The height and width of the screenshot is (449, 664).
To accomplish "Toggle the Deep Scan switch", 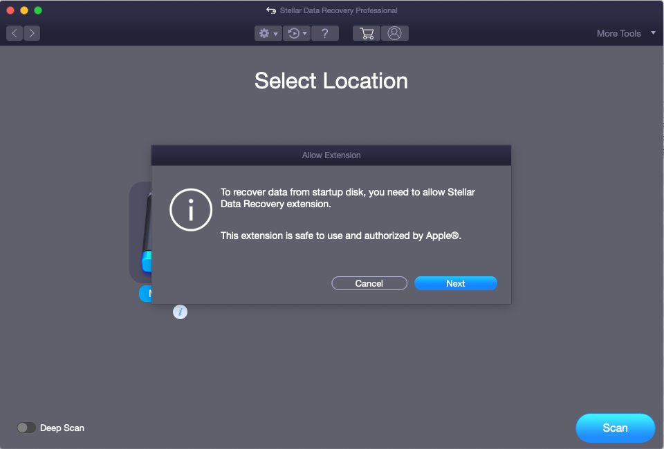I will coord(26,428).
